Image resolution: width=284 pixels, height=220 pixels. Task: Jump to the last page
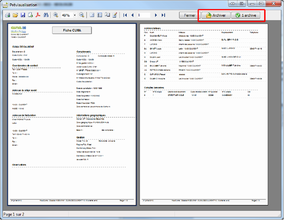click(x=163, y=15)
